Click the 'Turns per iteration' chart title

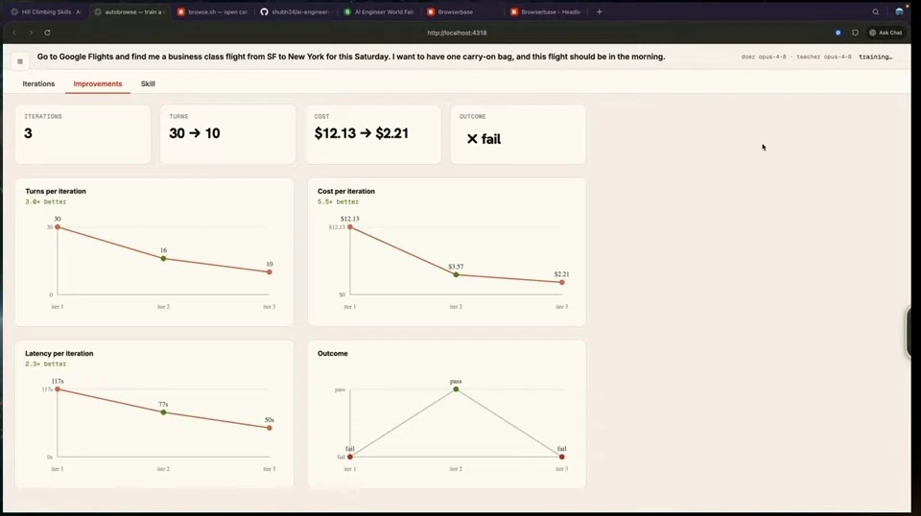pos(56,192)
